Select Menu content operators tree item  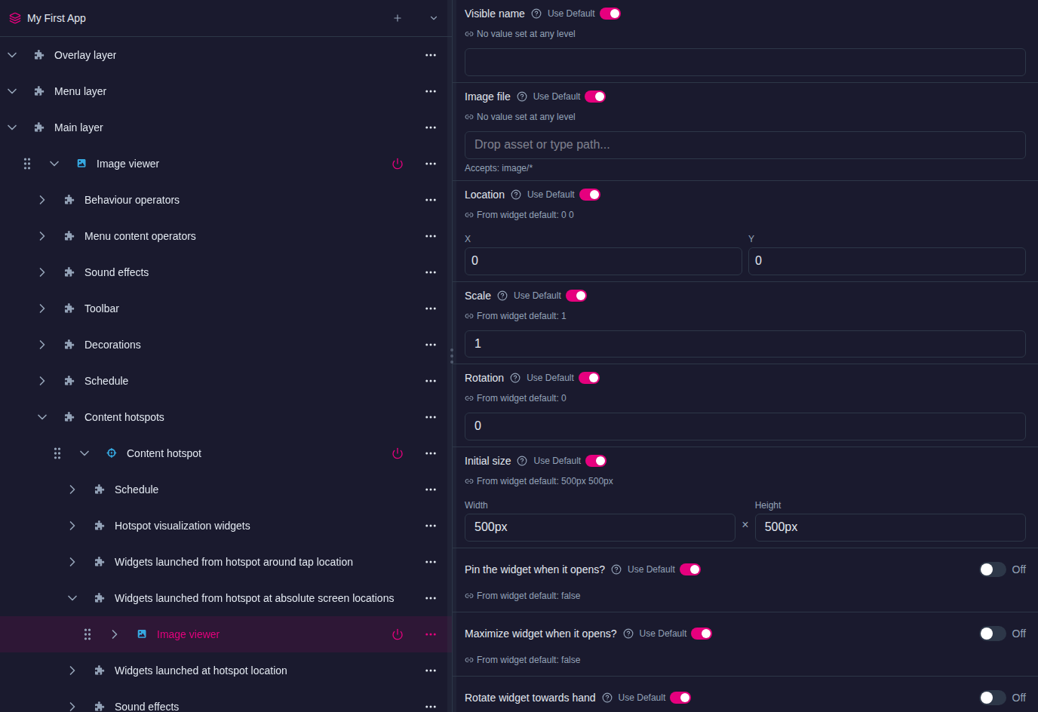point(140,236)
